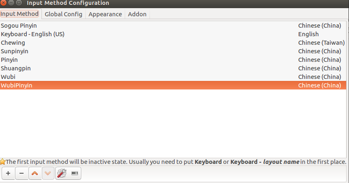Open configure for selected input method
349x183 pixels.
pyautogui.click(x=61, y=173)
